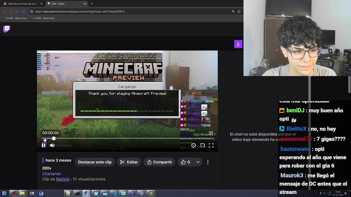Image resolution: width=351 pixels, height=197 pixels.
Task: Click the site information icon in address bar
Action: pyautogui.click(x=32, y=11)
